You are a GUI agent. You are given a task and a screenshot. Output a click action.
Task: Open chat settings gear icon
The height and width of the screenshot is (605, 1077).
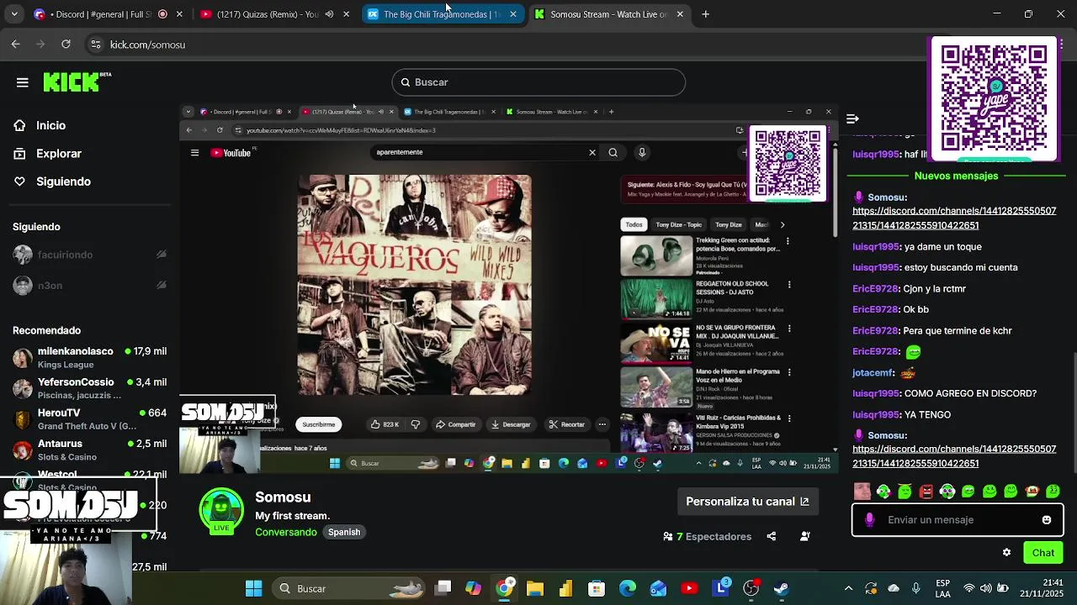pos(1006,553)
